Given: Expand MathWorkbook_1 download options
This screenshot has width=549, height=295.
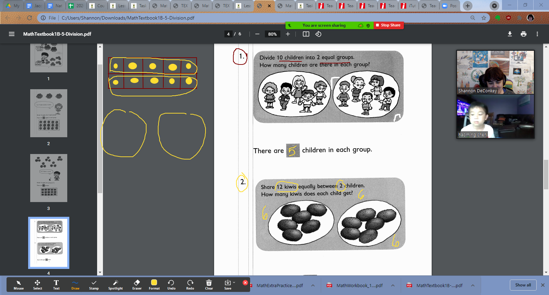Looking at the screenshot, I should [393, 285].
